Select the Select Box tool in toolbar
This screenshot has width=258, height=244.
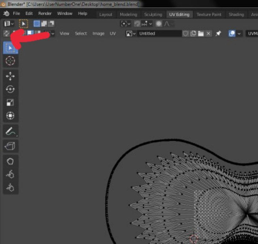10,48
